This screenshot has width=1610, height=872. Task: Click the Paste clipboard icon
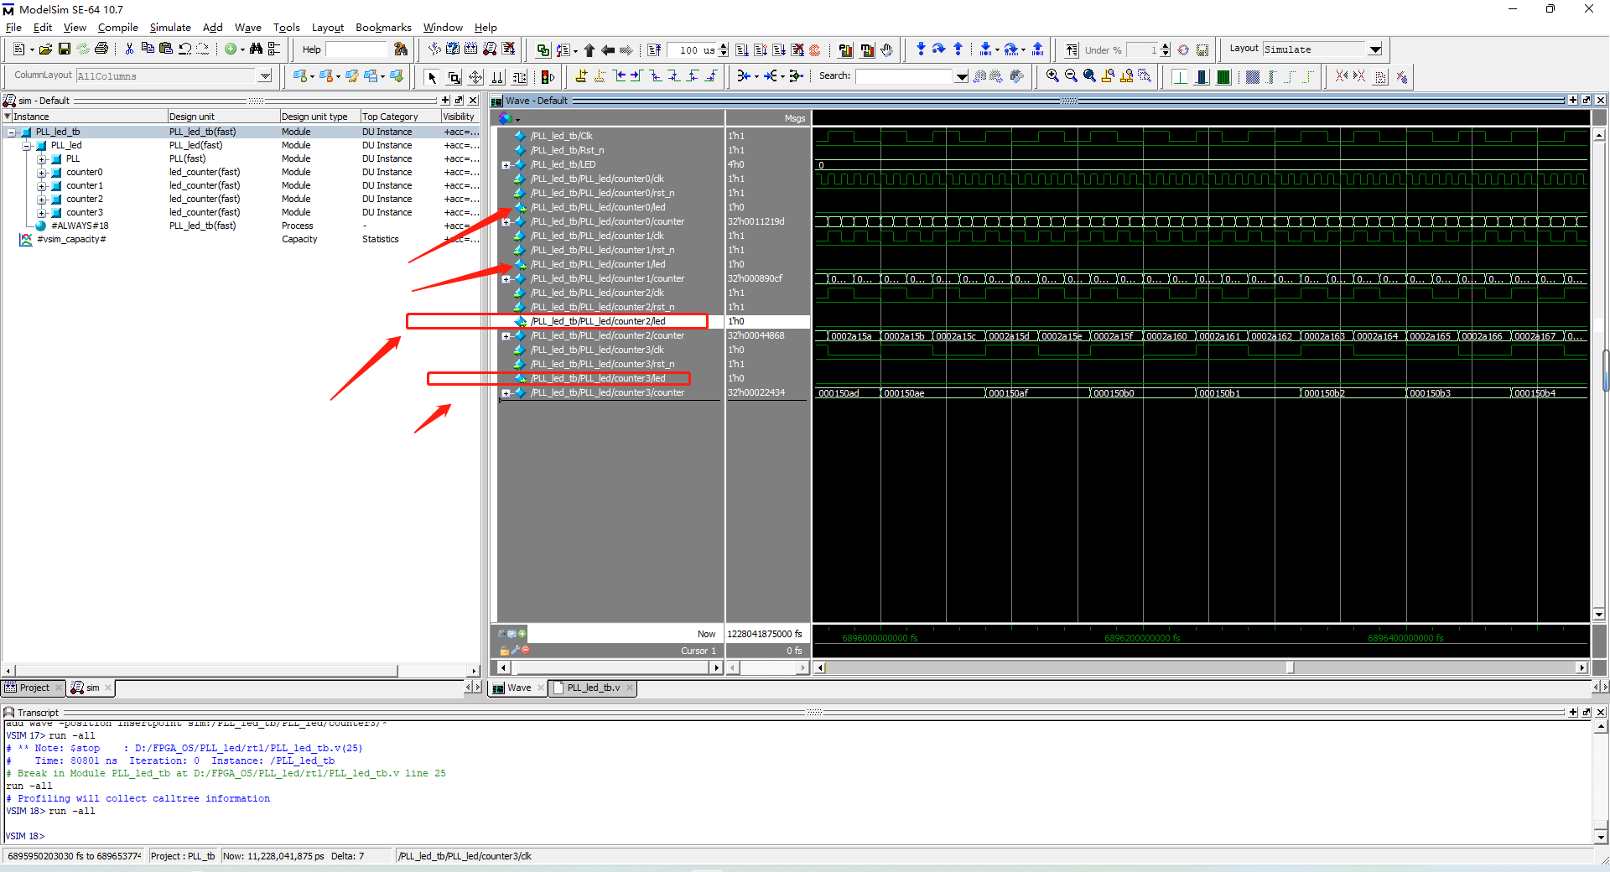pyautogui.click(x=166, y=49)
